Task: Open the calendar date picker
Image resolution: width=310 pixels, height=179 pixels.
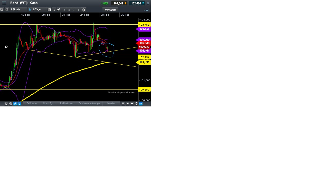Action: point(49,9)
